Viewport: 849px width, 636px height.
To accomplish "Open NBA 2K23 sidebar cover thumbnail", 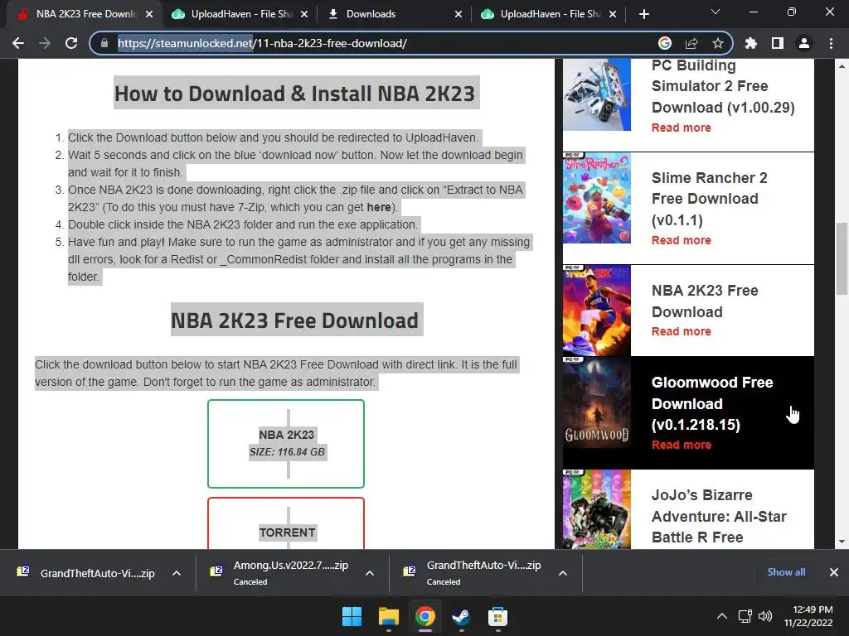I will click(597, 311).
